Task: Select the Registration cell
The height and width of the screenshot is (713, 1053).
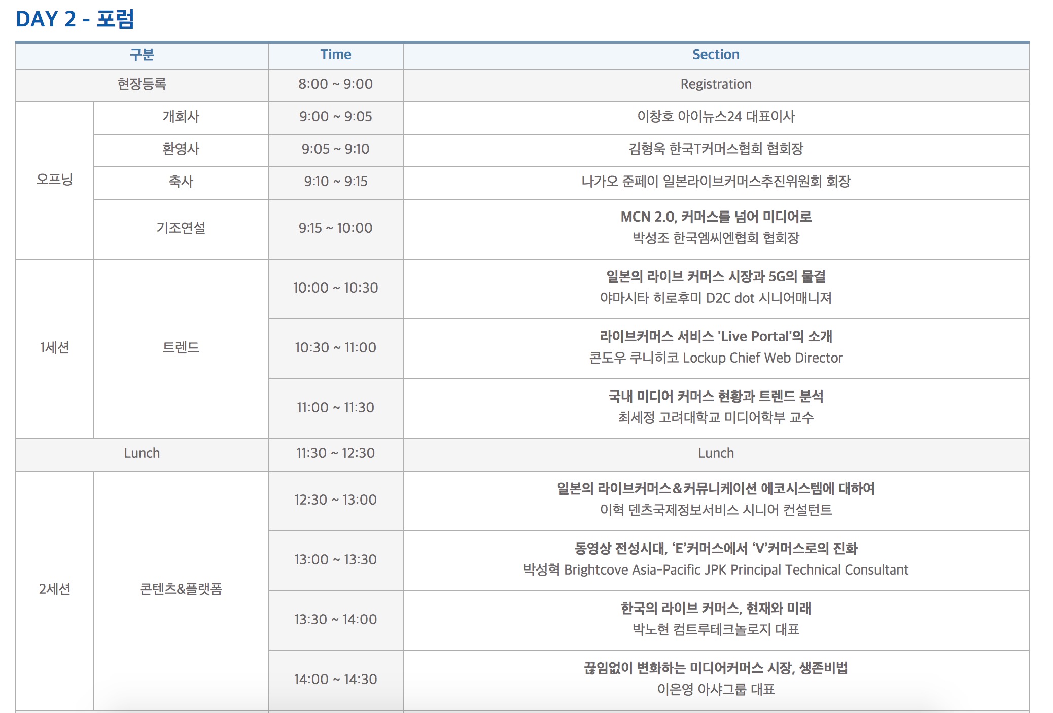Action: pos(715,84)
